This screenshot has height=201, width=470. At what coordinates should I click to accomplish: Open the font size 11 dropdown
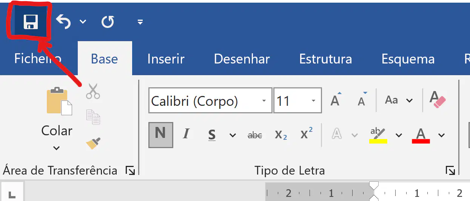[x=313, y=101]
